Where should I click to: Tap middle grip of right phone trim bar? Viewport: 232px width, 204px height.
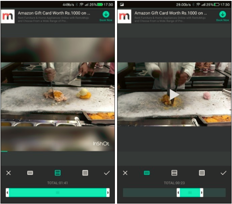(x=190, y=193)
